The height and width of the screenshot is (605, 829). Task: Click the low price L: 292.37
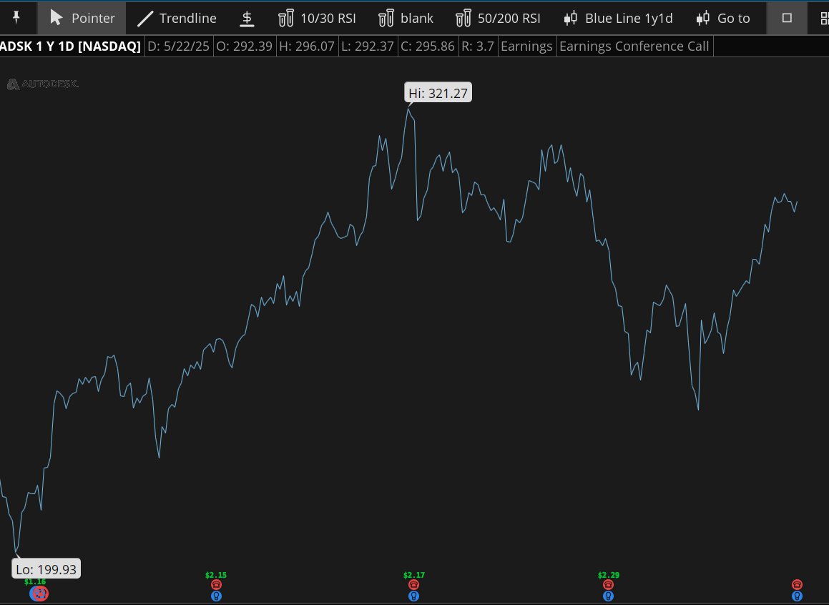pos(368,46)
